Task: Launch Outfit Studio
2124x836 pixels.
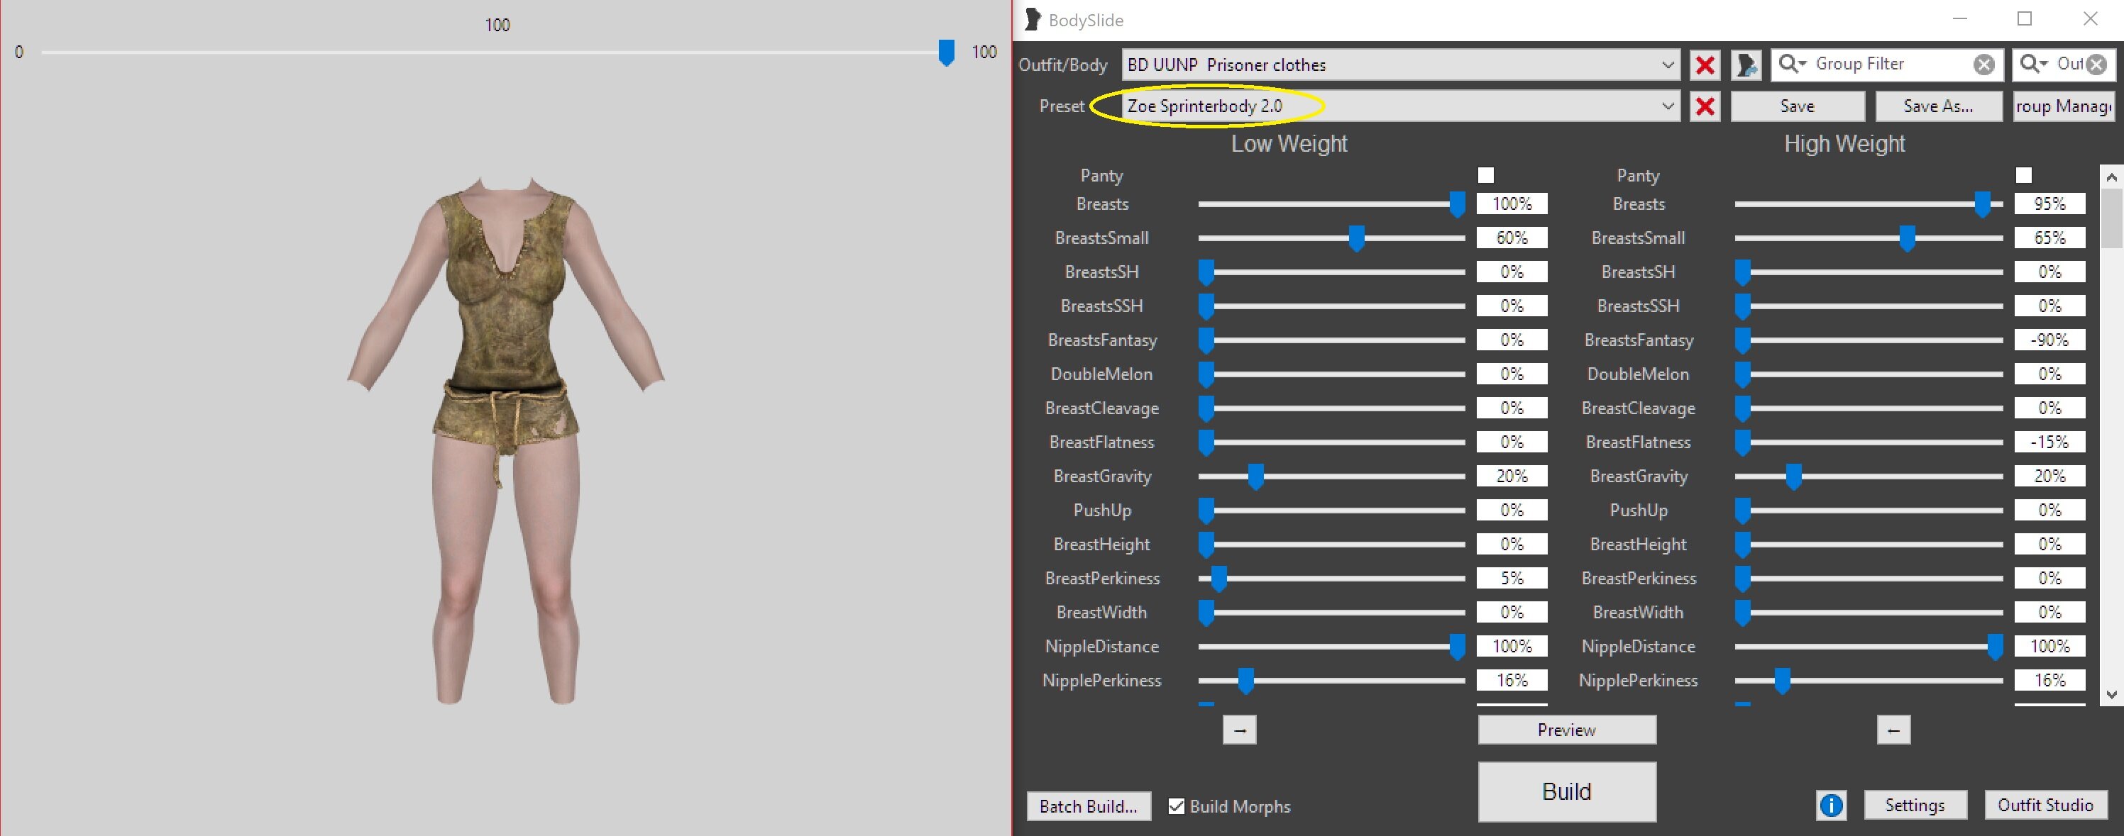Action: [x=2046, y=805]
